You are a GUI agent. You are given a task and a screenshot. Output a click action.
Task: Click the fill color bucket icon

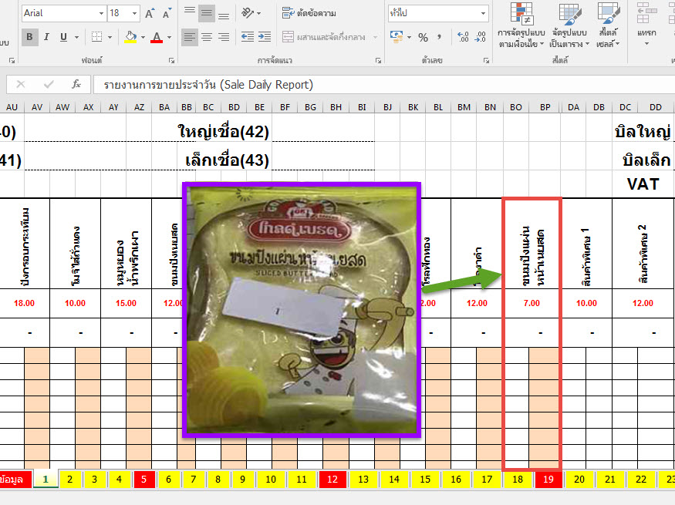tap(130, 37)
